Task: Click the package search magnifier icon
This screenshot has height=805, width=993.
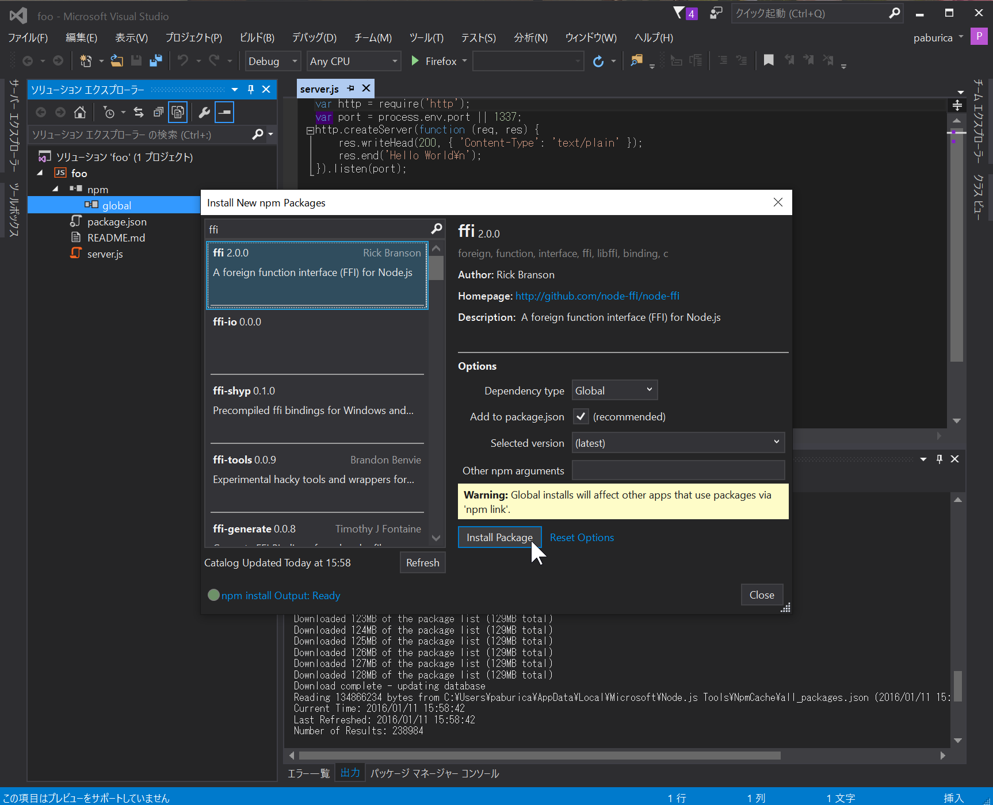Action: [x=437, y=229]
